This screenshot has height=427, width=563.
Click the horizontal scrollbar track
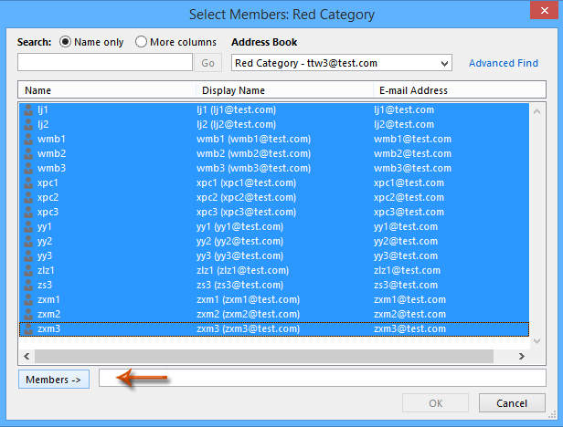(264, 356)
